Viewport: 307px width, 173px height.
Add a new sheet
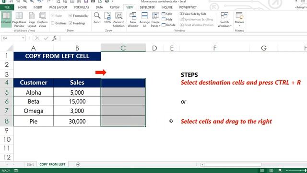point(78,164)
